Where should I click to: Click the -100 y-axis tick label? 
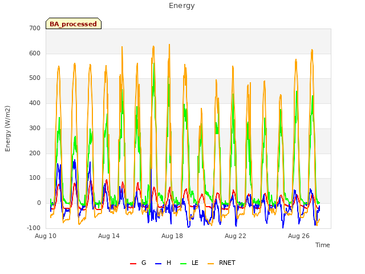[34, 228]
